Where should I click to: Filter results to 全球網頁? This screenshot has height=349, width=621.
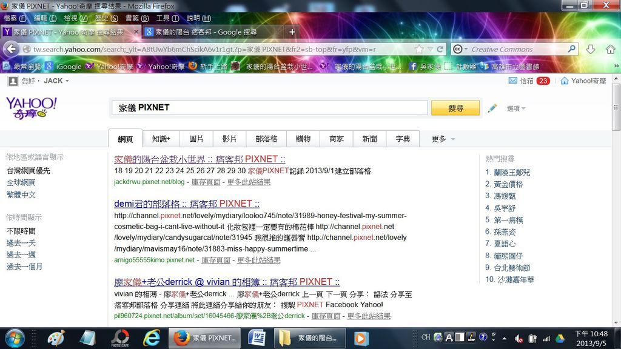[x=21, y=182]
